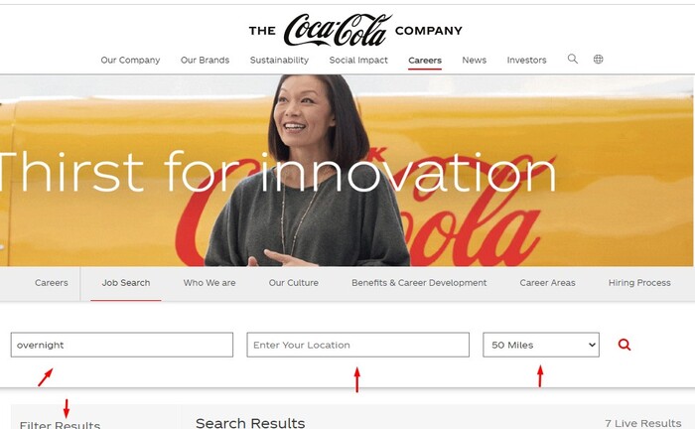The width and height of the screenshot is (695, 429).
Task: Open Benefits & Career Development tab
Action: point(419,283)
